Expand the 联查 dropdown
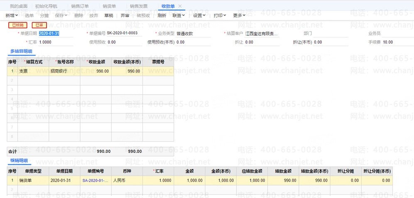Viewport: 414px width, 198px height. 179,16
